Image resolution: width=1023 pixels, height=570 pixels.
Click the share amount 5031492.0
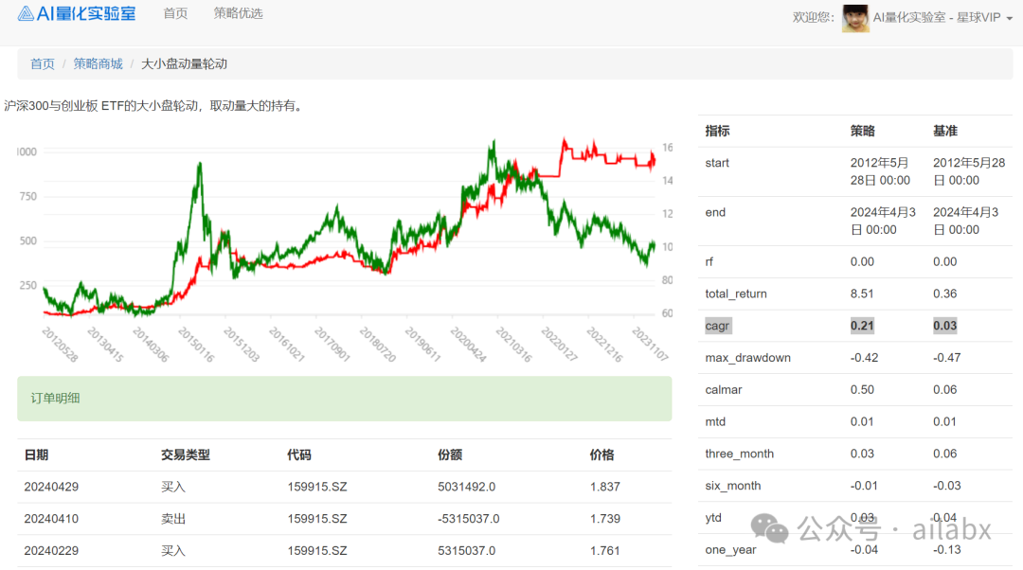[x=466, y=488]
